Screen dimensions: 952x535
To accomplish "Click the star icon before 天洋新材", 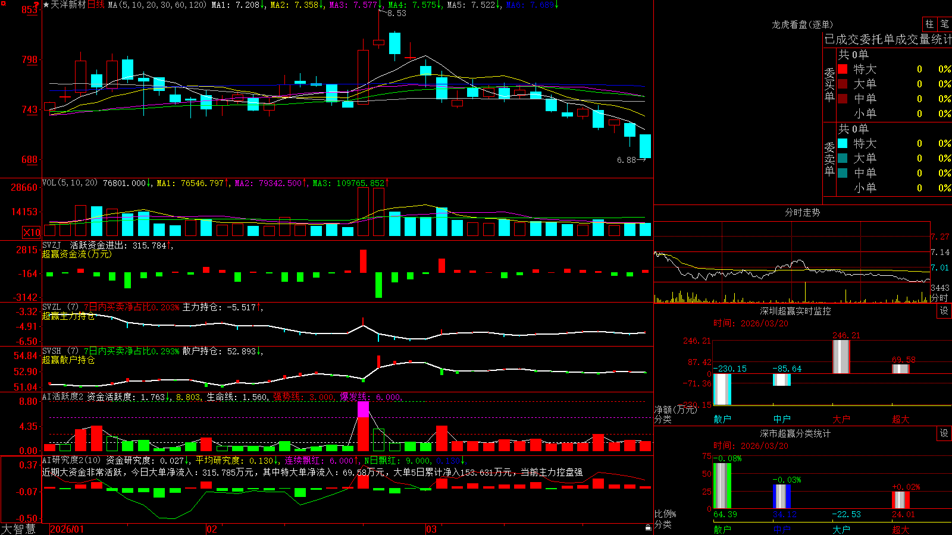I will (46, 5).
